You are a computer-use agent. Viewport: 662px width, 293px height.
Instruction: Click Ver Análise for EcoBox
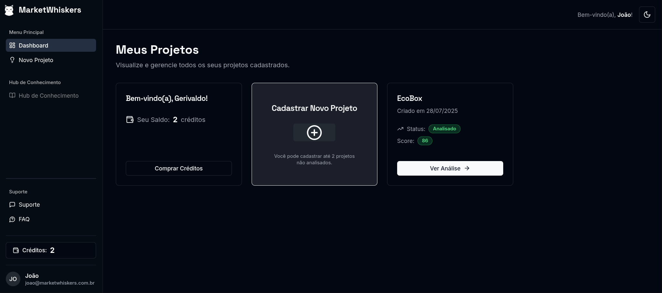coord(450,168)
